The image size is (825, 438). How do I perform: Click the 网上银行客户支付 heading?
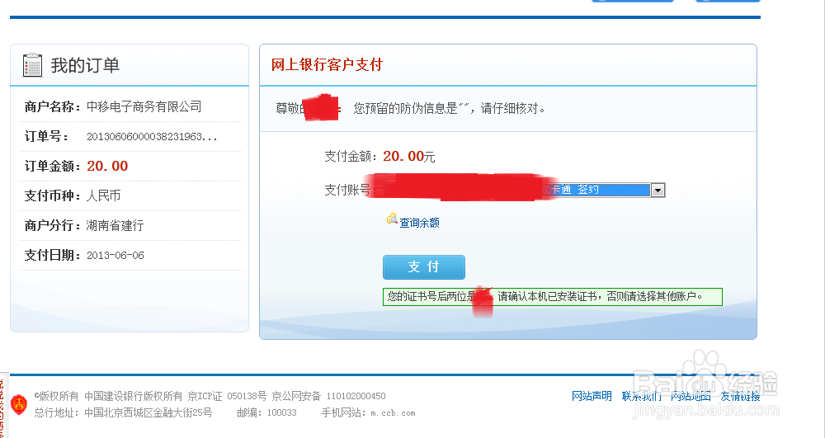[327, 64]
